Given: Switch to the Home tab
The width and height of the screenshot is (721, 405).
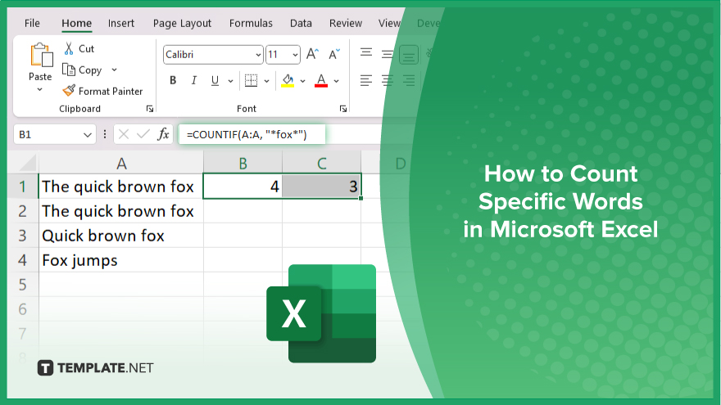Looking at the screenshot, I should click(77, 23).
